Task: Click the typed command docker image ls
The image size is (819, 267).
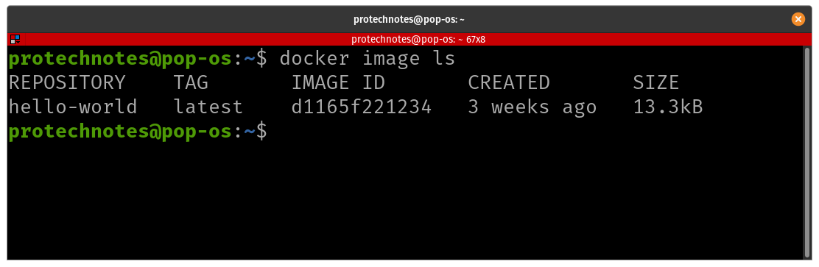Action: [368, 59]
